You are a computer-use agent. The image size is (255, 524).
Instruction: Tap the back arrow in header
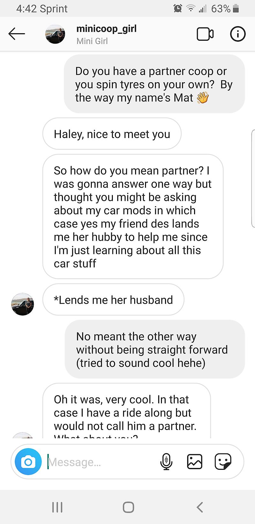tap(17, 33)
